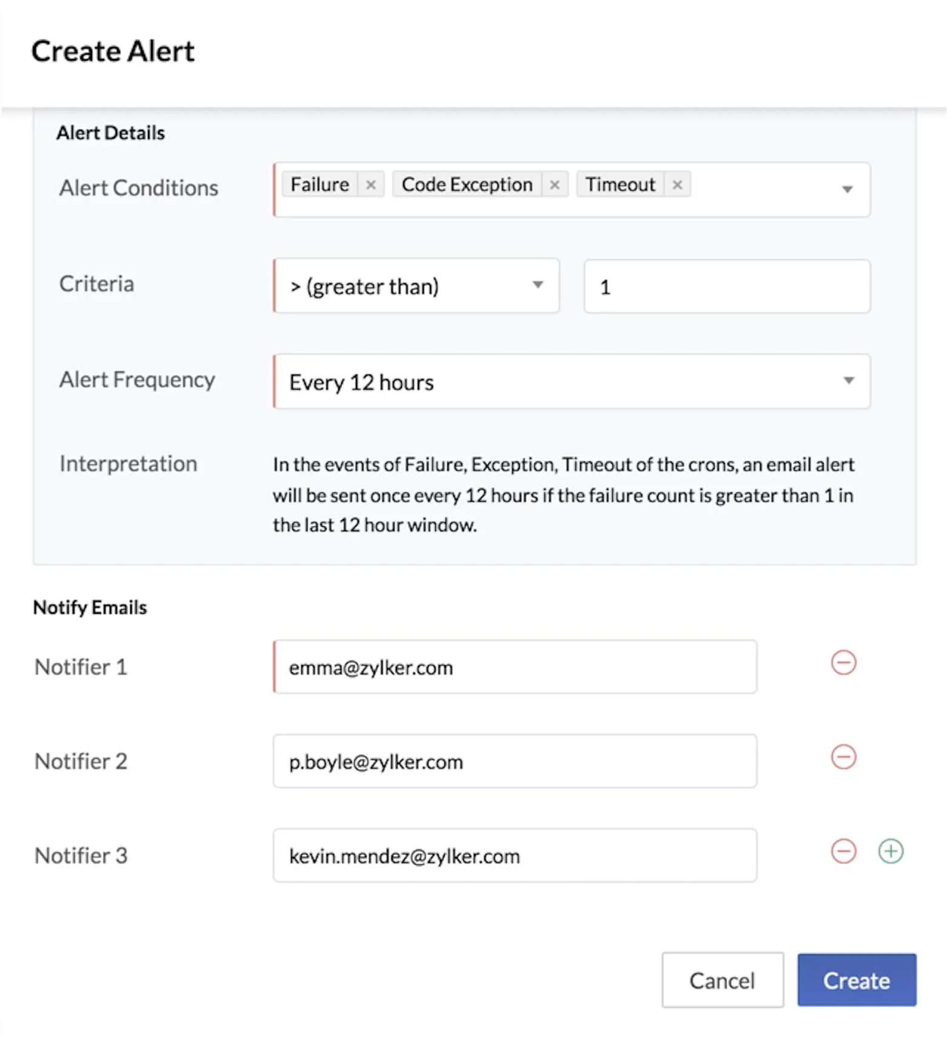Click the p.boyle@zylker.com email field
The image size is (947, 1037).
[515, 761]
